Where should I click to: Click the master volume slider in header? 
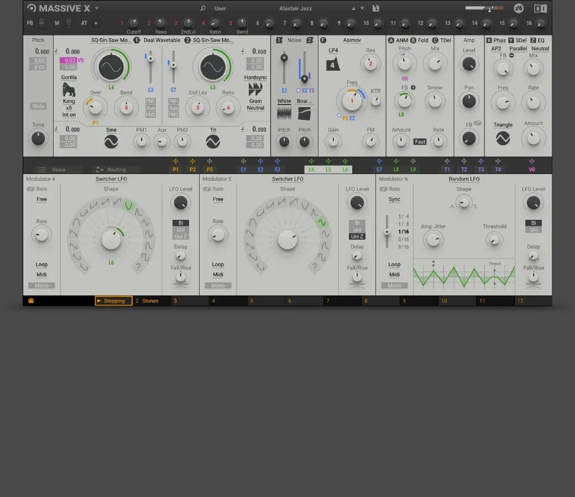484,8
